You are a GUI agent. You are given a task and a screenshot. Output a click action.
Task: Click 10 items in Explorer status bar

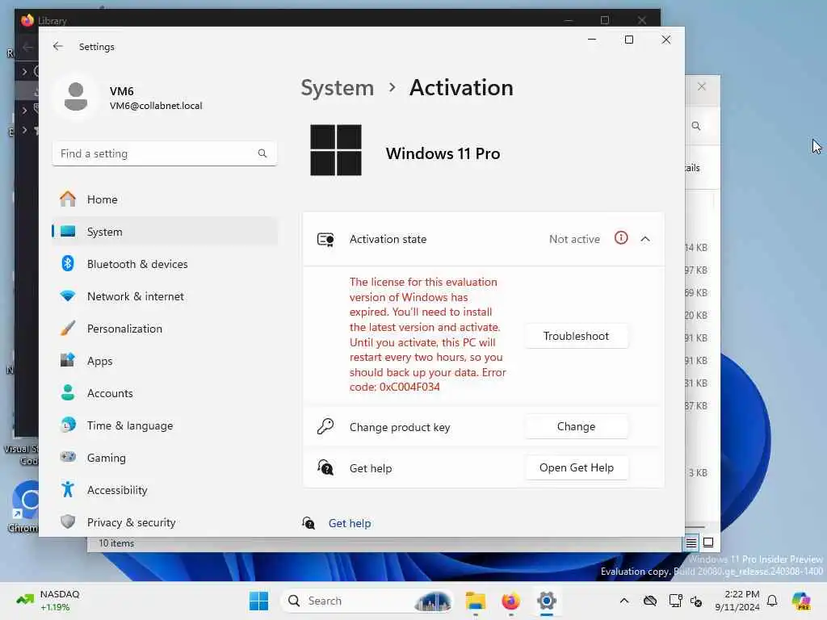(116, 543)
